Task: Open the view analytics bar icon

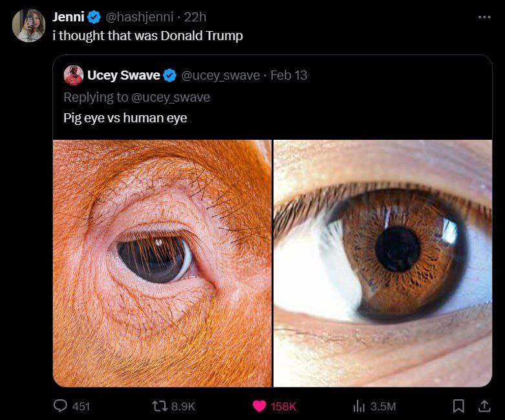Action: (x=359, y=406)
